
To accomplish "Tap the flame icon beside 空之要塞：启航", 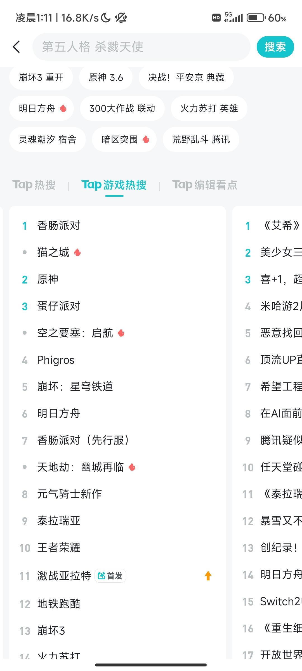I will point(121,333).
